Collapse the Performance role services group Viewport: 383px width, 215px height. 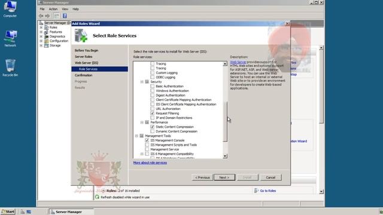[142, 122]
